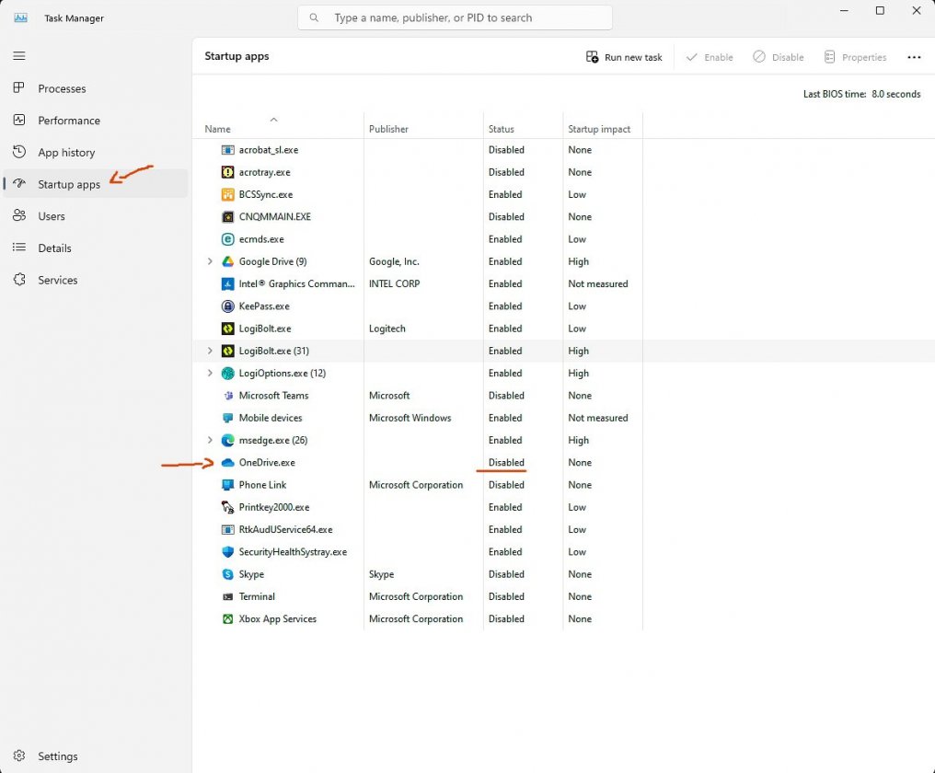Image resolution: width=935 pixels, height=773 pixels.
Task: Click the search magnifier icon
Action: tap(314, 17)
